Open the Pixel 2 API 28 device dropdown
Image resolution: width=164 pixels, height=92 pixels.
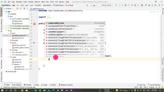[x=107, y=5]
